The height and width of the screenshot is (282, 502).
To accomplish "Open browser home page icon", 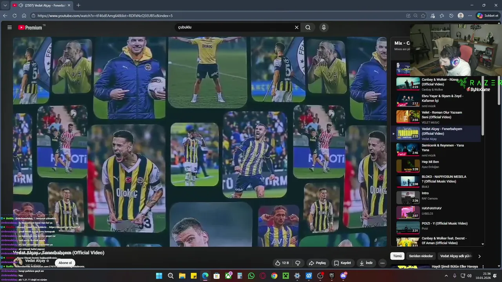I will (24, 16).
